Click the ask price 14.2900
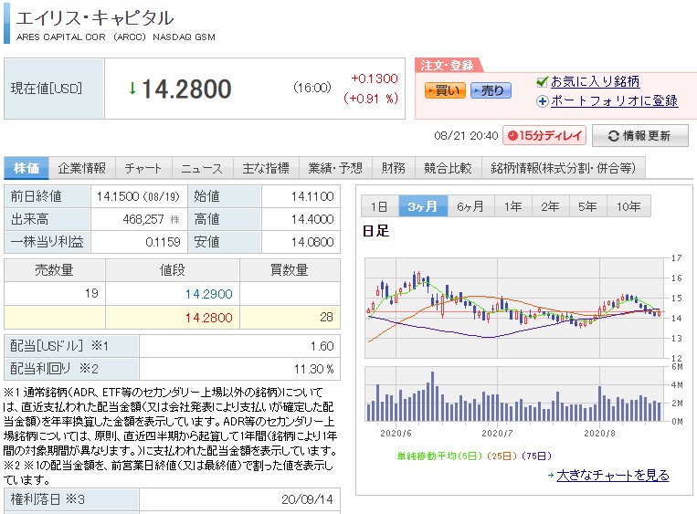Viewport: 697px width, 514px height. point(208,294)
